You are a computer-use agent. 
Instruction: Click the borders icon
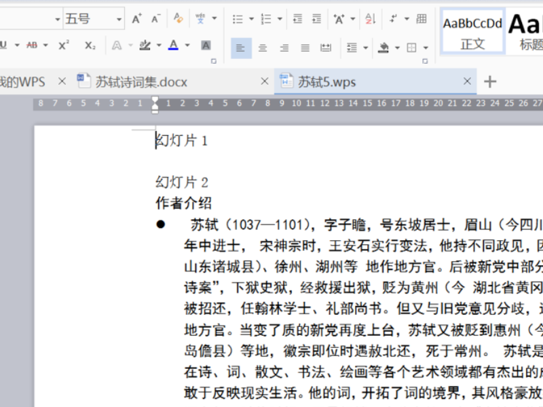[411, 47]
